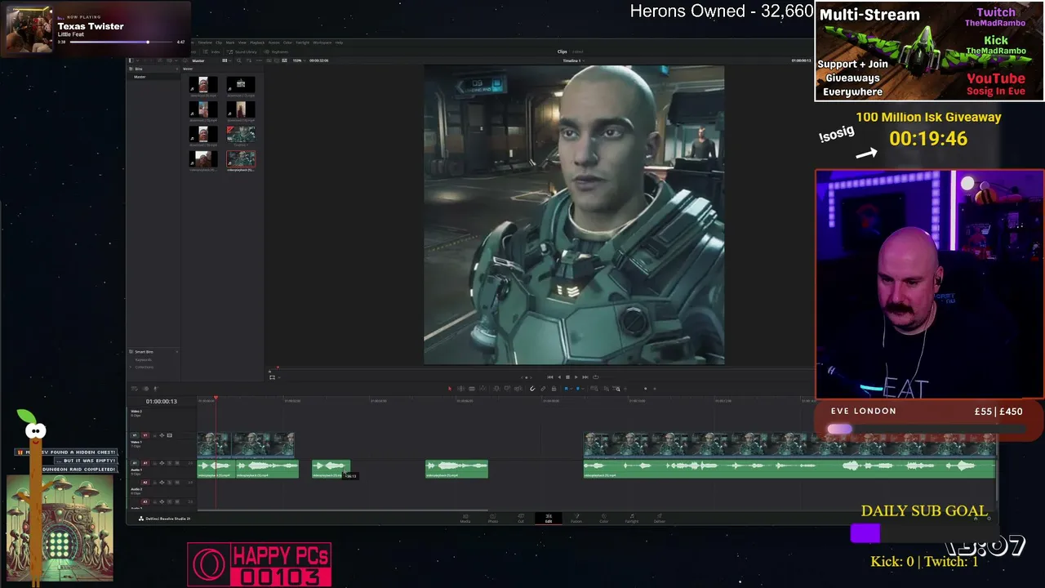Open the Timeline menu
Screen dimensions: 1045x588
tap(206, 42)
